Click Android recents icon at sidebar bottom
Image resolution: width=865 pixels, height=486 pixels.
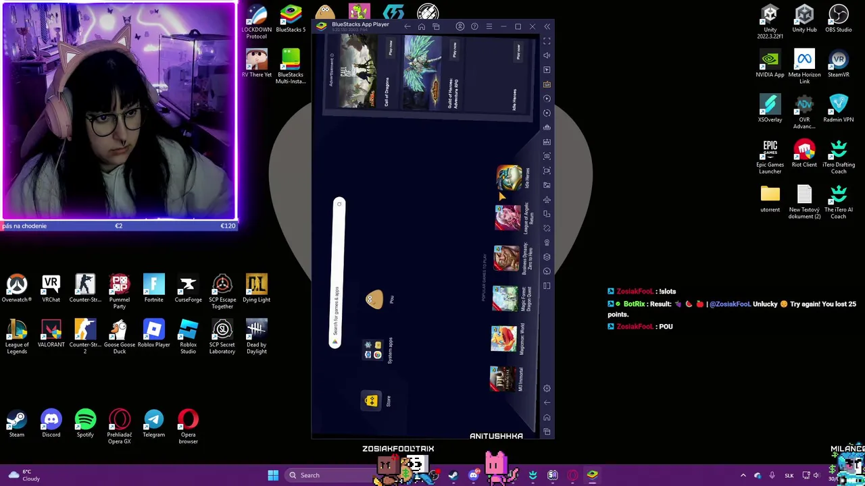click(x=547, y=432)
